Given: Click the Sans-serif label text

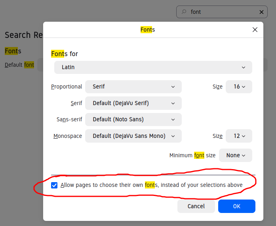Looking at the screenshot, I should coord(69,119).
